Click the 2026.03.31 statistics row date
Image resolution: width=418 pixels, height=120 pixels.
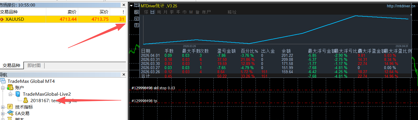point(150,59)
